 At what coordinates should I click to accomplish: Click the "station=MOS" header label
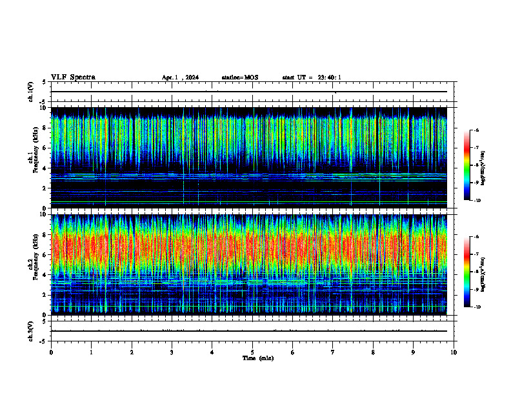[240, 77]
